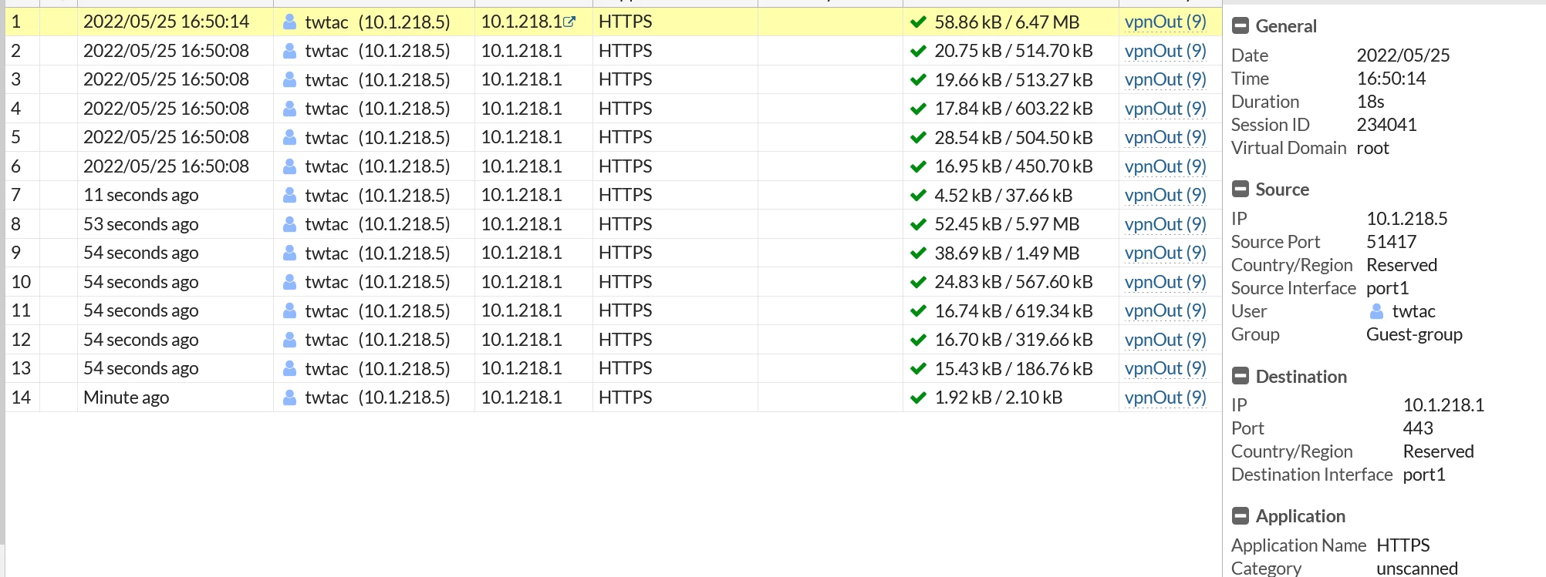Viewport: 1546px width, 577px height.
Task: Click the user icon in row 7
Action: pyautogui.click(x=289, y=195)
